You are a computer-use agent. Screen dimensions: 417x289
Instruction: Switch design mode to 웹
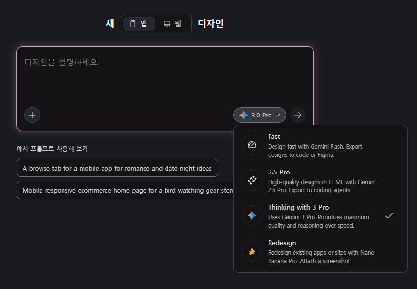click(172, 24)
